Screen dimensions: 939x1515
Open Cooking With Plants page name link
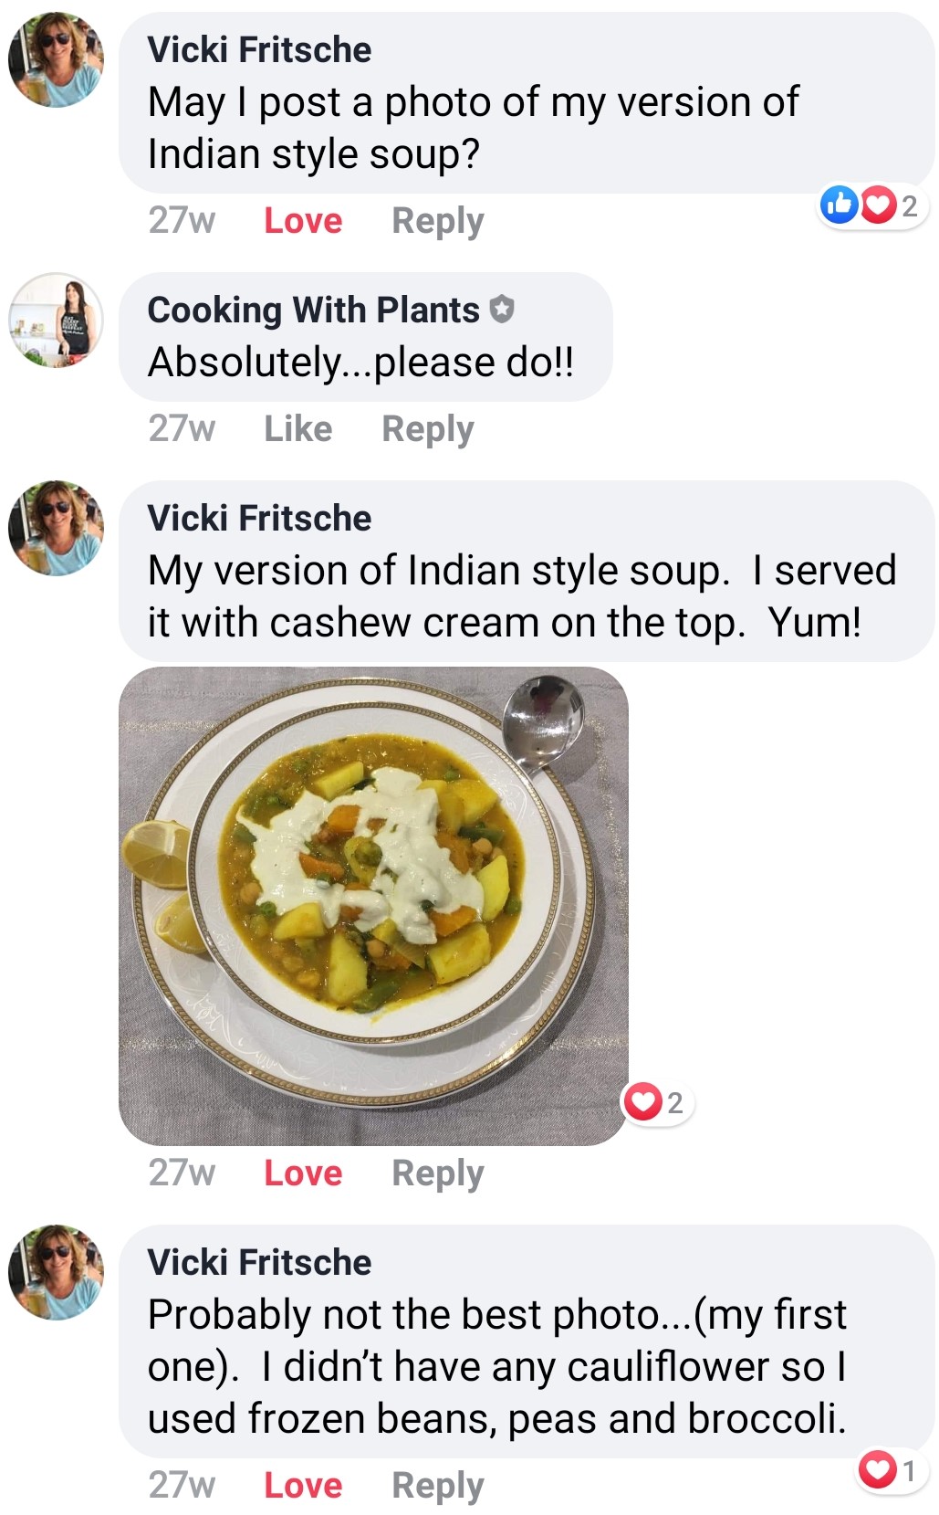click(313, 310)
